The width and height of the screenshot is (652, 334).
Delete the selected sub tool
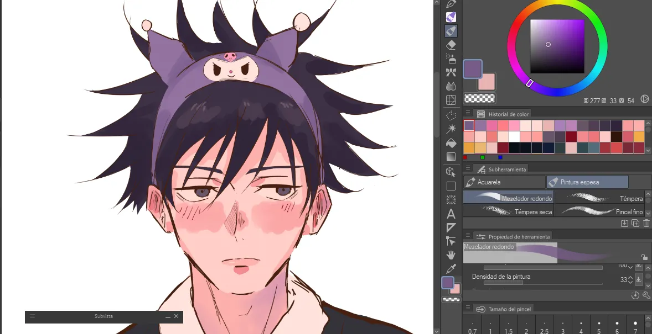[646, 223]
